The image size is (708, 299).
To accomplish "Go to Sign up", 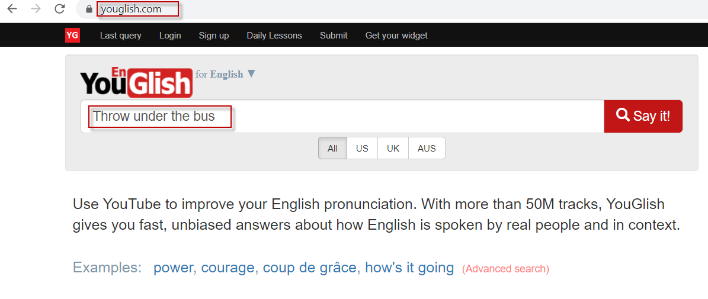I will coord(213,36).
